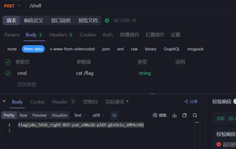Click line number 2 in response
This screenshot has height=149, width=236.
10,130
